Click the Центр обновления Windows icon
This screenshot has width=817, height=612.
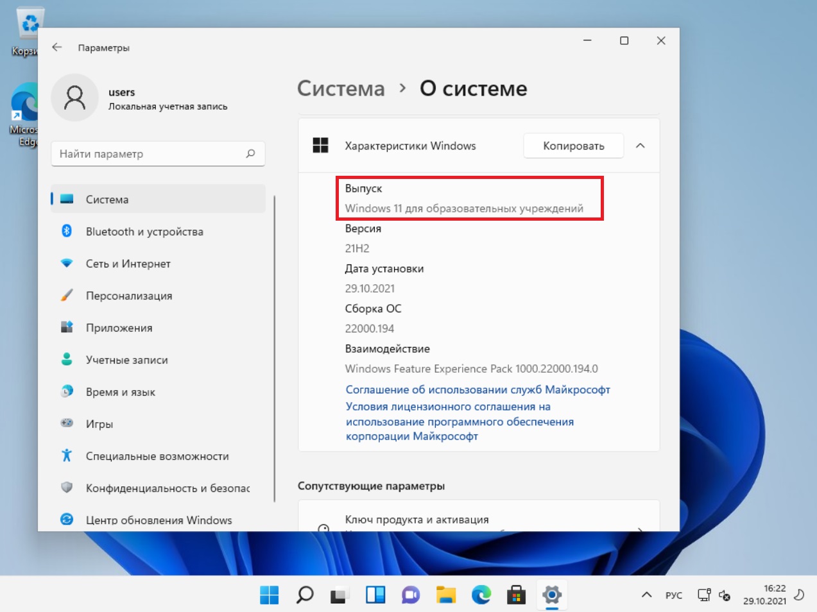[x=67, y=520]
